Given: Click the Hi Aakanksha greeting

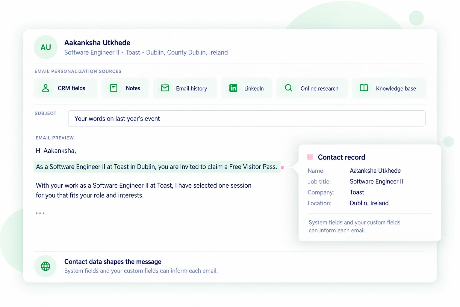Looking at the screenshot, I should click(56, 151).
